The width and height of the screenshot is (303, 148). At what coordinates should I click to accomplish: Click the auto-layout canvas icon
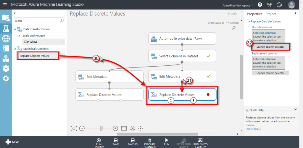[x=132, y=128]
